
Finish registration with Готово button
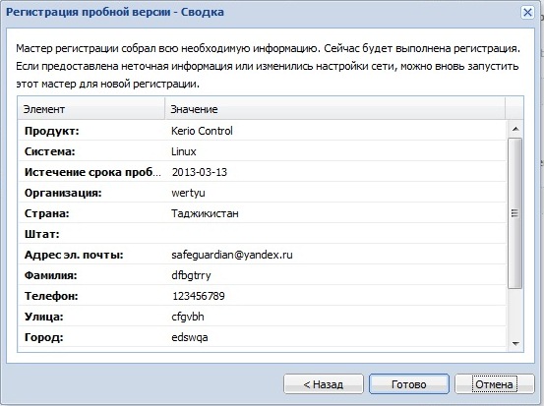pyautogui.click(x=408, y=384)
